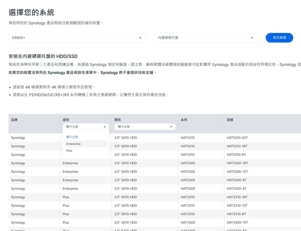Click the 安裝在內建硬碟托盤的 HDD/SSD heading

coord(43,56)
